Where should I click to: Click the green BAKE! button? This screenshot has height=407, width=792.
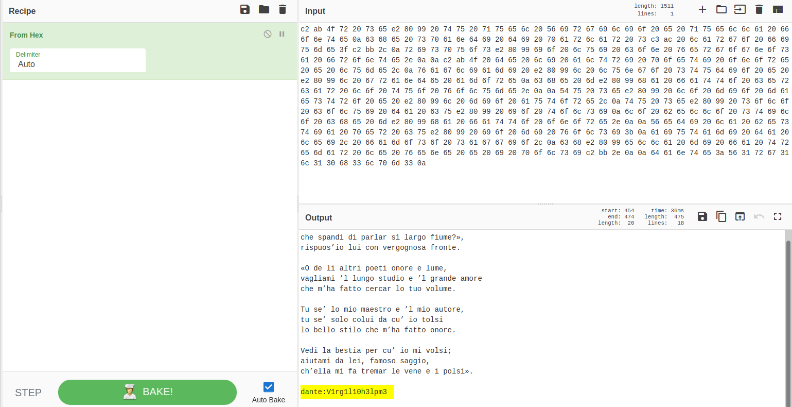[147, 392]
